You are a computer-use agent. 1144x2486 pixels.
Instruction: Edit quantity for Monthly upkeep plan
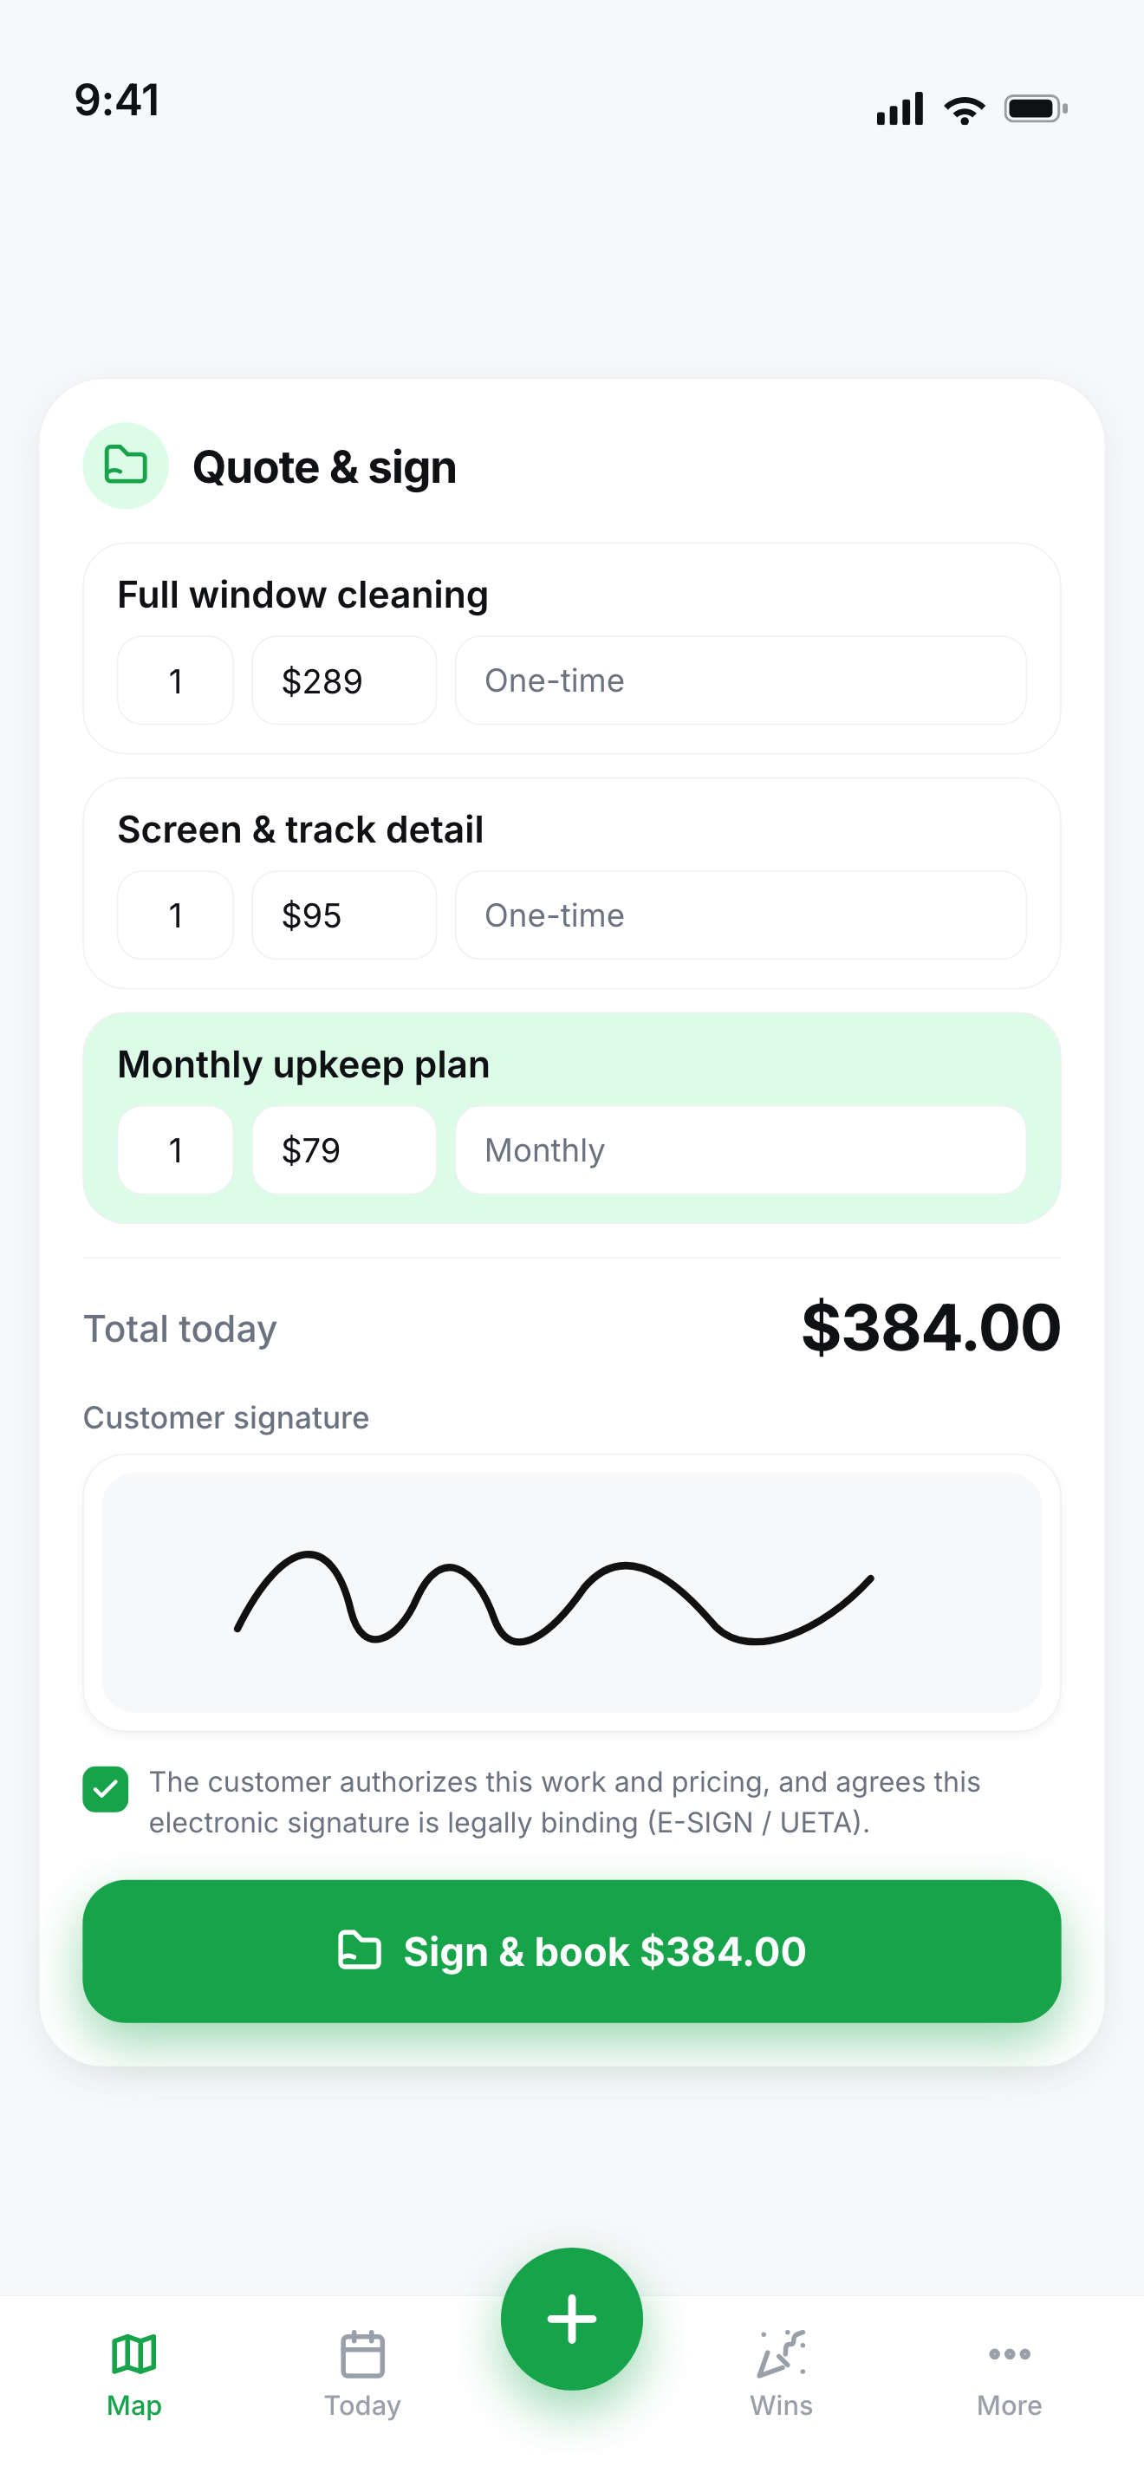(176, 1149)
